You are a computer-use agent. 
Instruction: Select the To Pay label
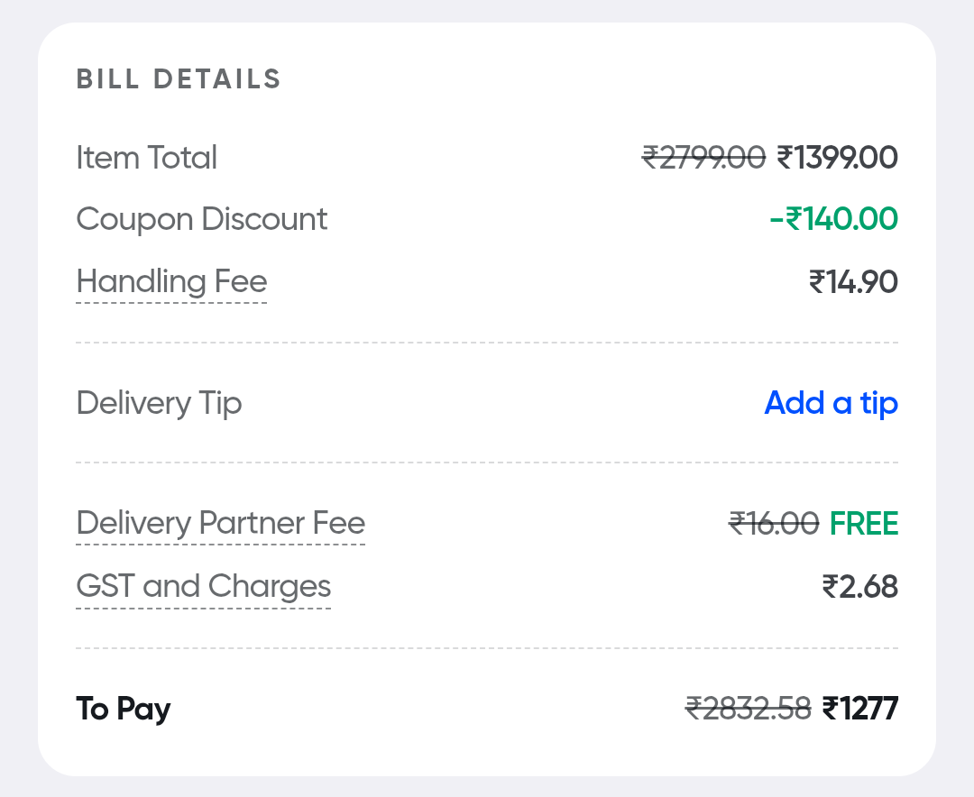123,709
